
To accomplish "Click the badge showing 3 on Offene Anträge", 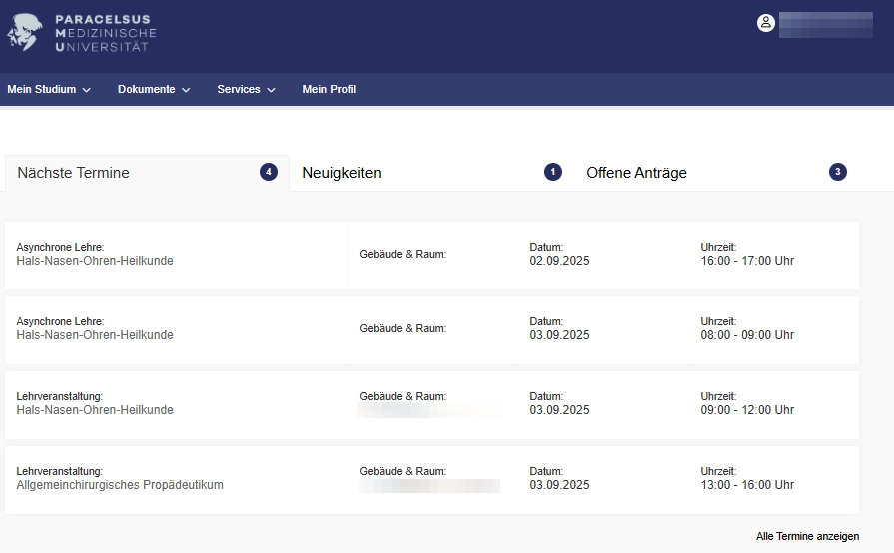I will (837, 172).
